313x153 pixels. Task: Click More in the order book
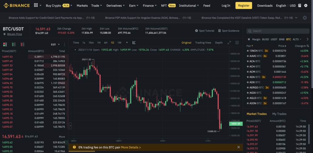coord(62,137)
